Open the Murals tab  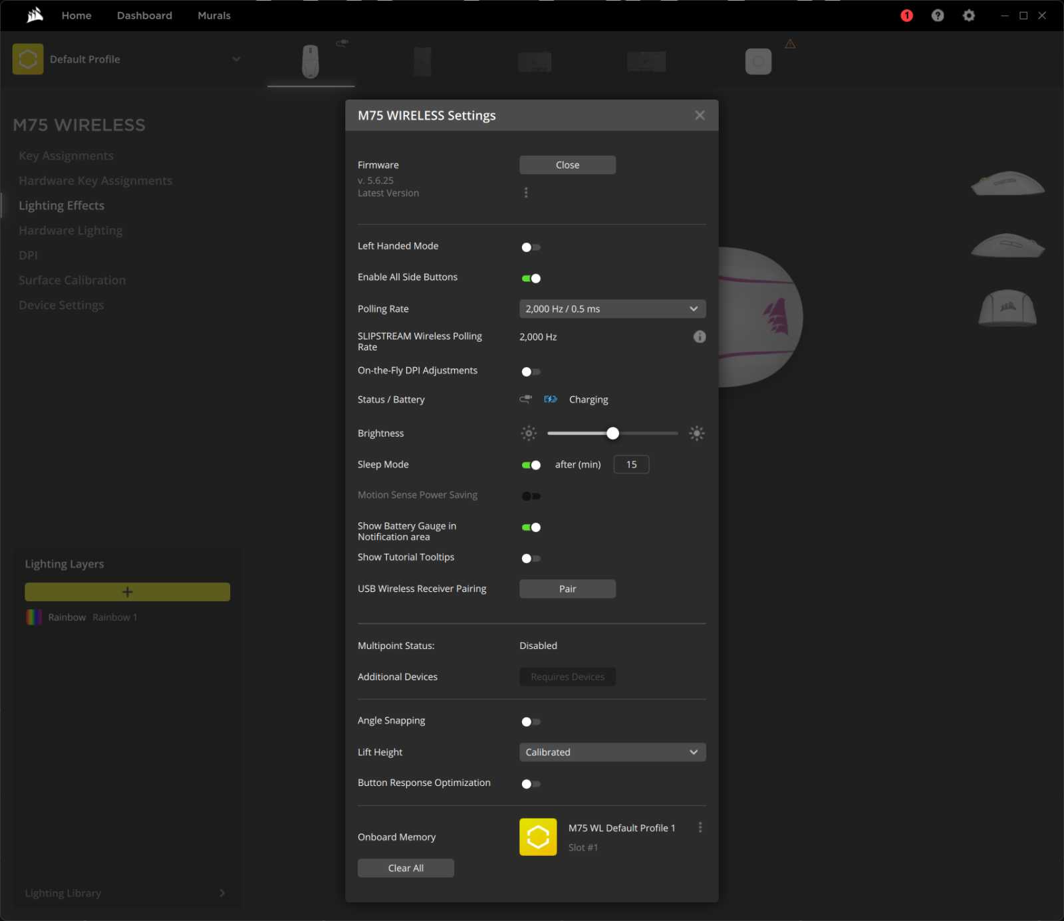pos(214,15)
